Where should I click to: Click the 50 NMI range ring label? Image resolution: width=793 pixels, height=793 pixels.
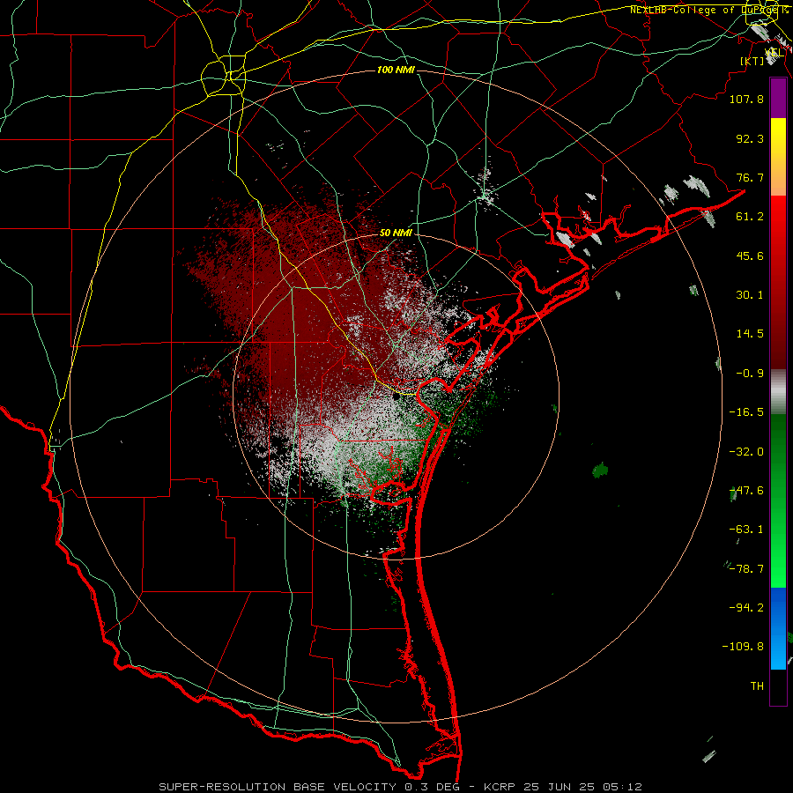[396, 233]
